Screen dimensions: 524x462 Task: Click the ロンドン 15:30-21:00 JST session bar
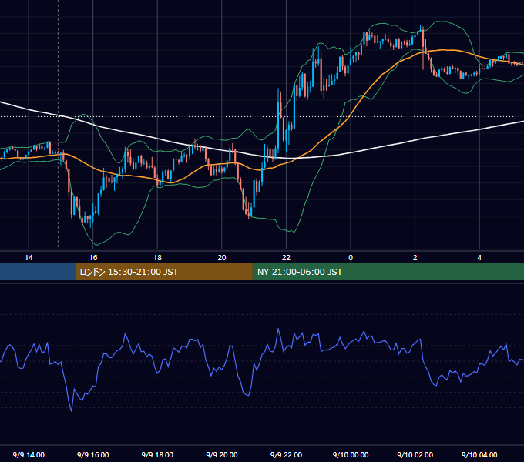pos(163,272)
